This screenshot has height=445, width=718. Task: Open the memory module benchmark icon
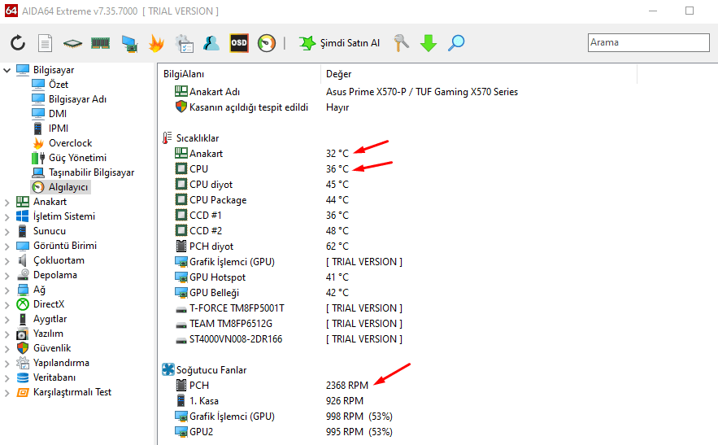coord(100,43)
